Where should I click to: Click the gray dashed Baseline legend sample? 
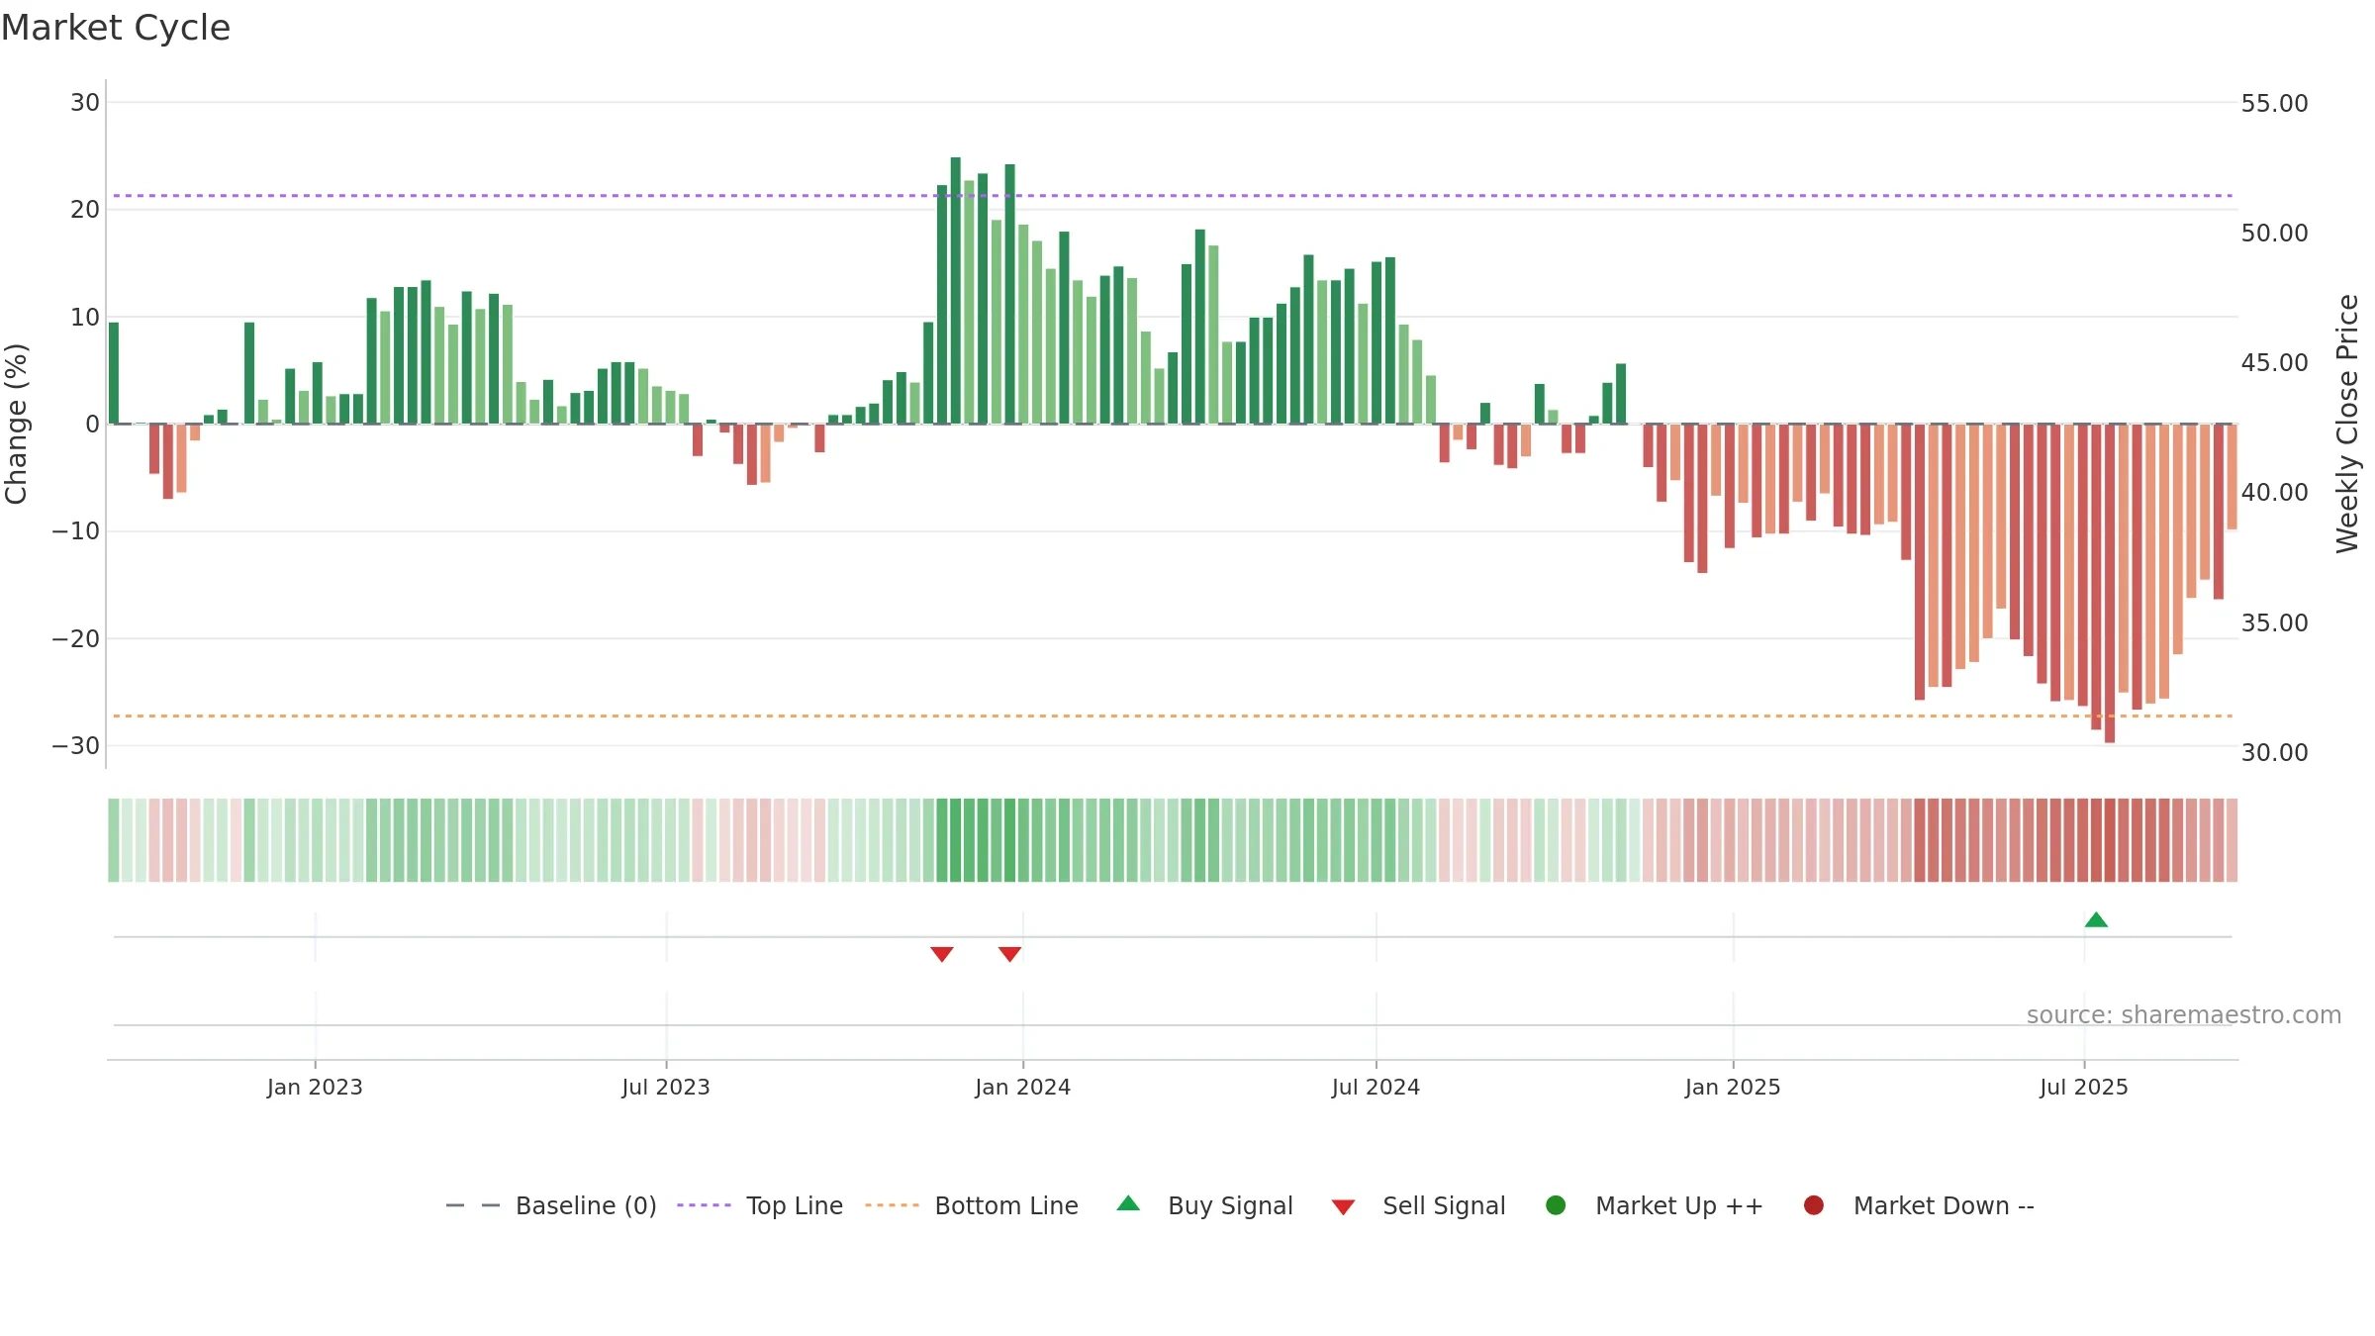click(473, 1205)
